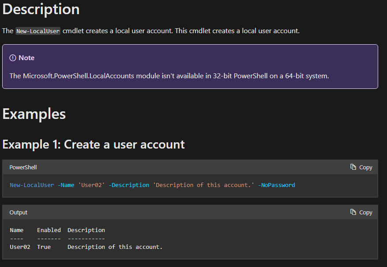Click the inline New-LocalUser code in the description

coord(38,31)
